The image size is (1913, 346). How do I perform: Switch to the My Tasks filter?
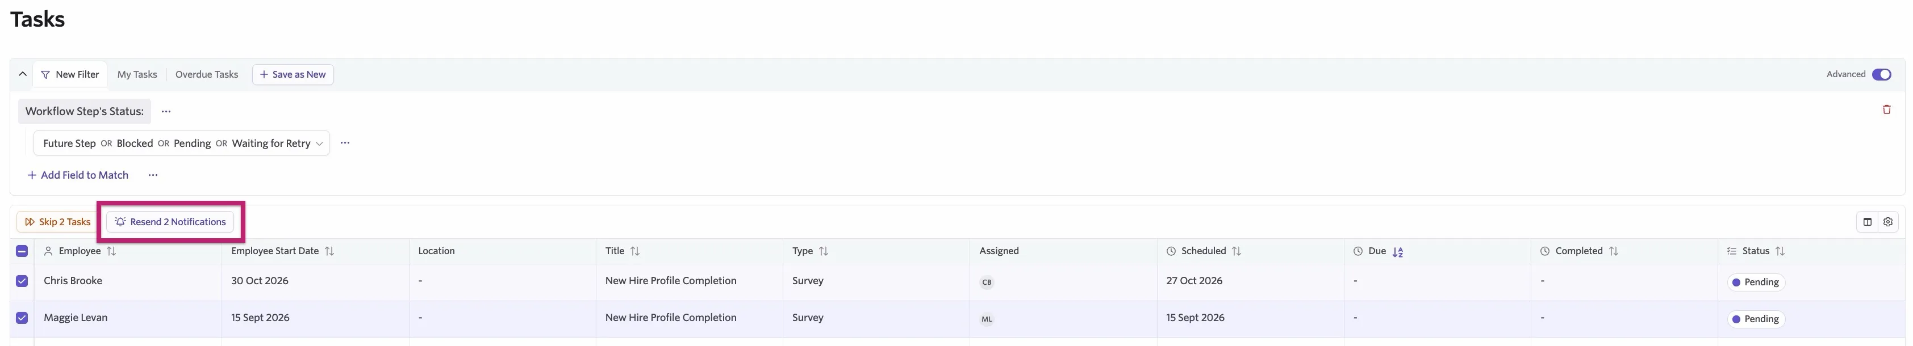pos(137,74)
